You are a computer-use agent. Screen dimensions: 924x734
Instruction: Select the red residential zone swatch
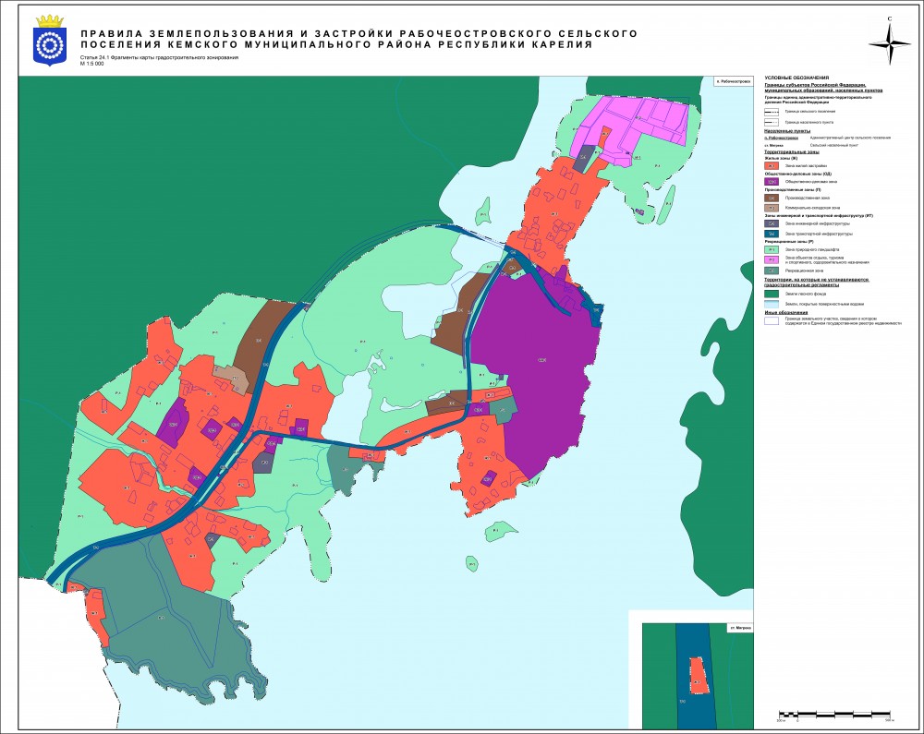(x=772, y=164)
